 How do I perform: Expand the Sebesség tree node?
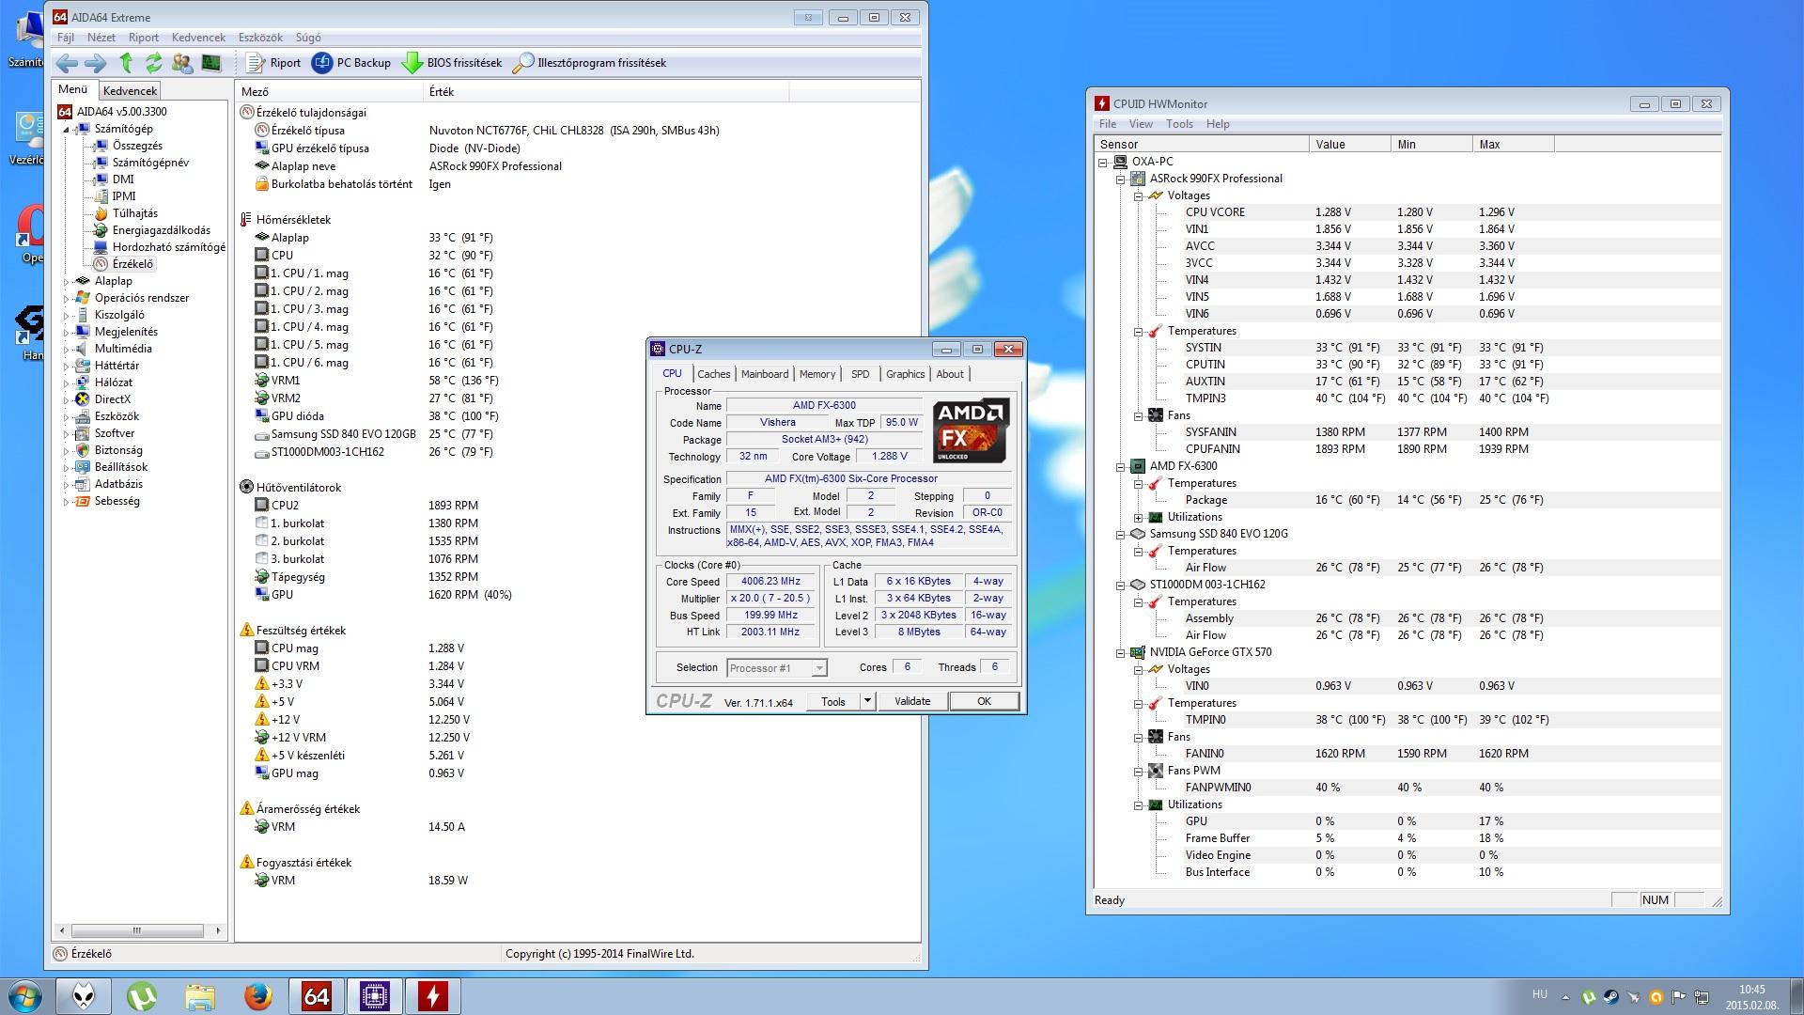67,501
